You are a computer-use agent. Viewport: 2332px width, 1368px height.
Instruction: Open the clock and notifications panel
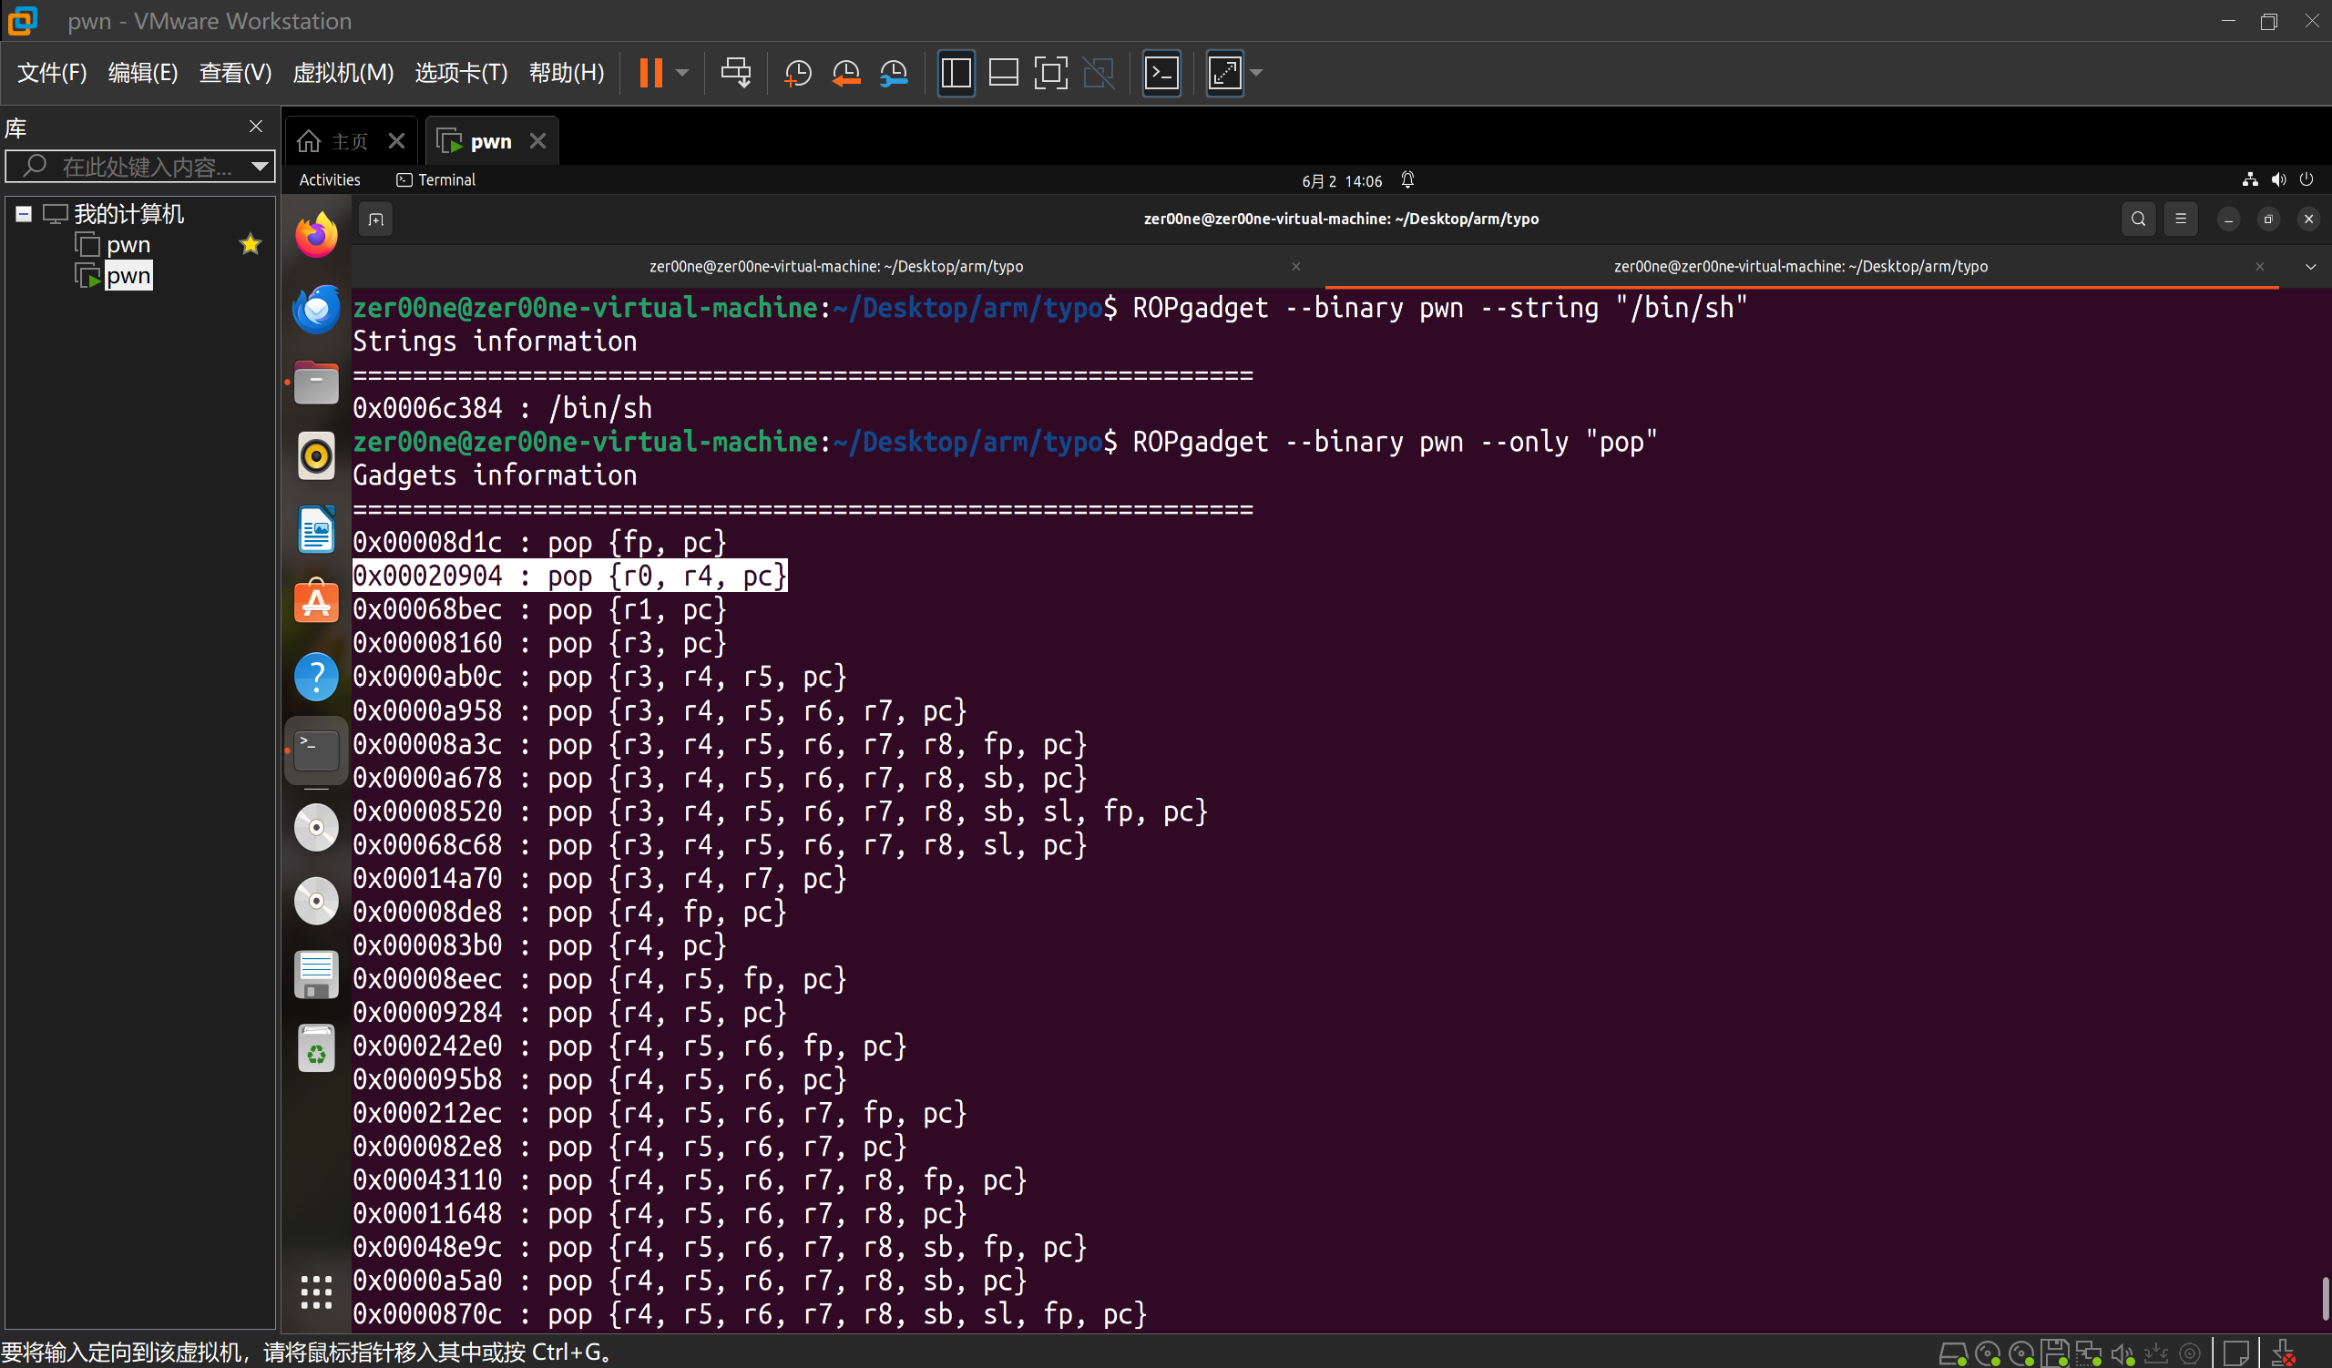click(1342, 180)
